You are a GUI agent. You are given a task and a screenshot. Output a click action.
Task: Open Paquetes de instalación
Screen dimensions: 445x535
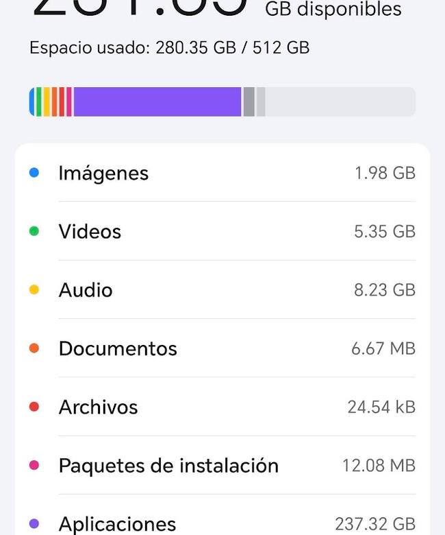coord(168,466)
